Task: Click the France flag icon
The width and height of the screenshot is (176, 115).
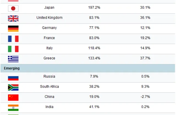Action: point(13,39)
